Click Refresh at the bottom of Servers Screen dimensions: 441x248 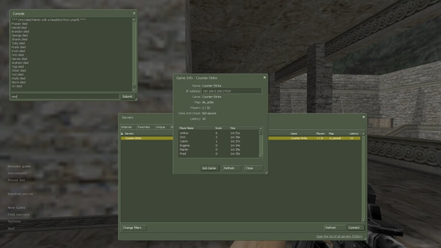tap(335, 227)
